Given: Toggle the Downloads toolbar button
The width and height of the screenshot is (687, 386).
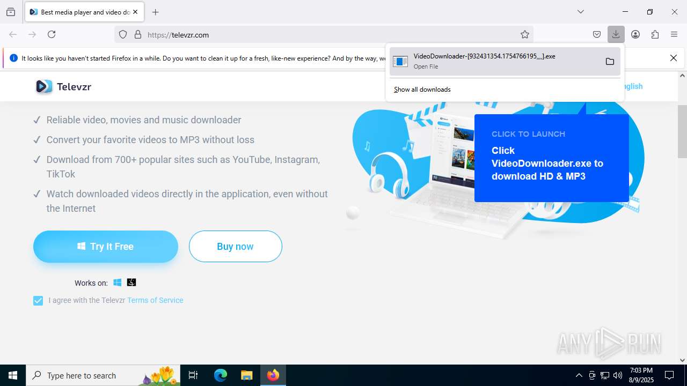Looking at the screenshot, I should 616,34.
